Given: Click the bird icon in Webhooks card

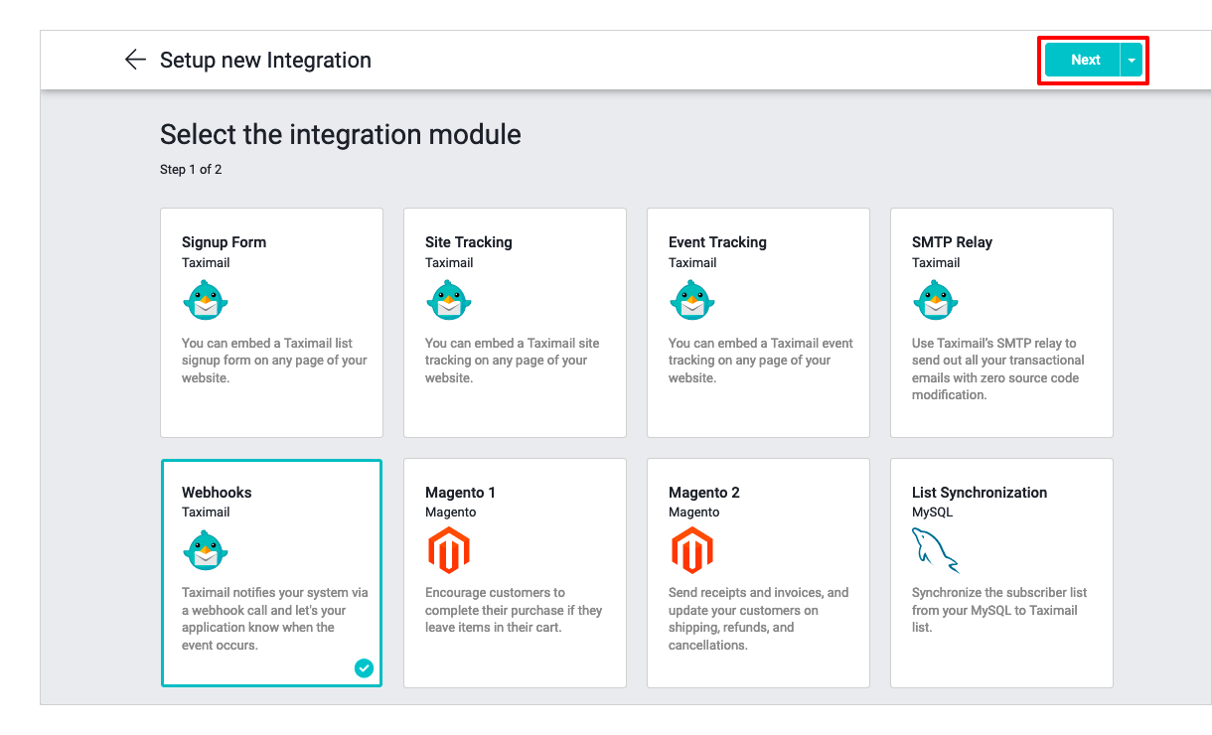Looking at the screenshot, I should click(x=206, y=550).
